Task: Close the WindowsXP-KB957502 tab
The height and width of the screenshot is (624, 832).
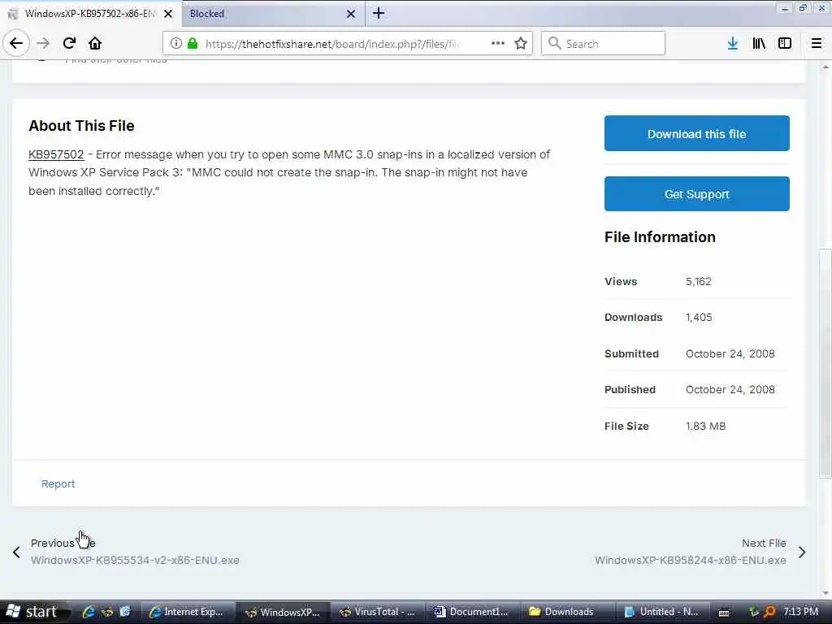Action: [168, 14]
